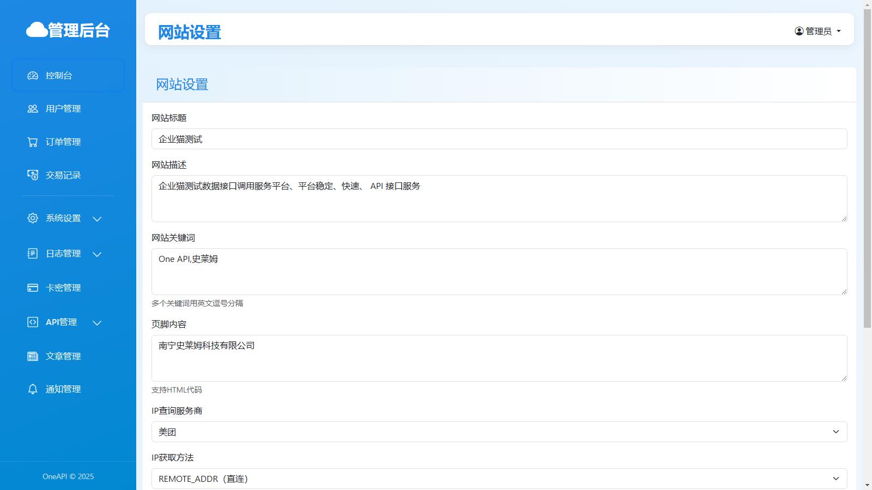Expand the 系统设置 submenu chevron
Image resolution: width=872 pixels, height=490 pixels.
(x=97, y=219)
